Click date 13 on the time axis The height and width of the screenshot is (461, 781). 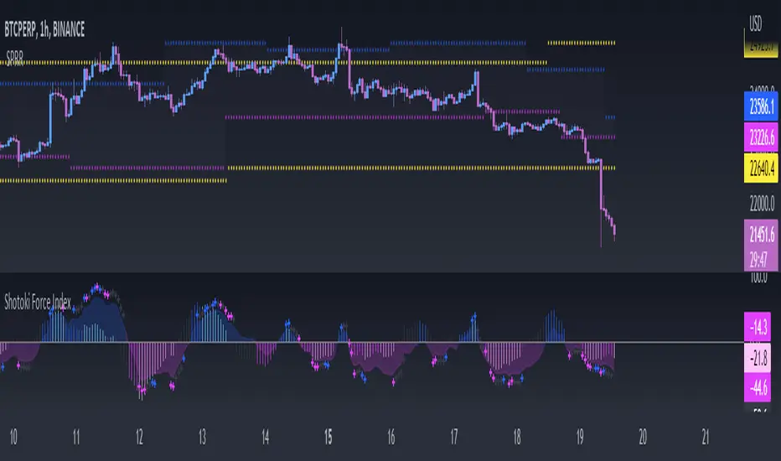202,438
